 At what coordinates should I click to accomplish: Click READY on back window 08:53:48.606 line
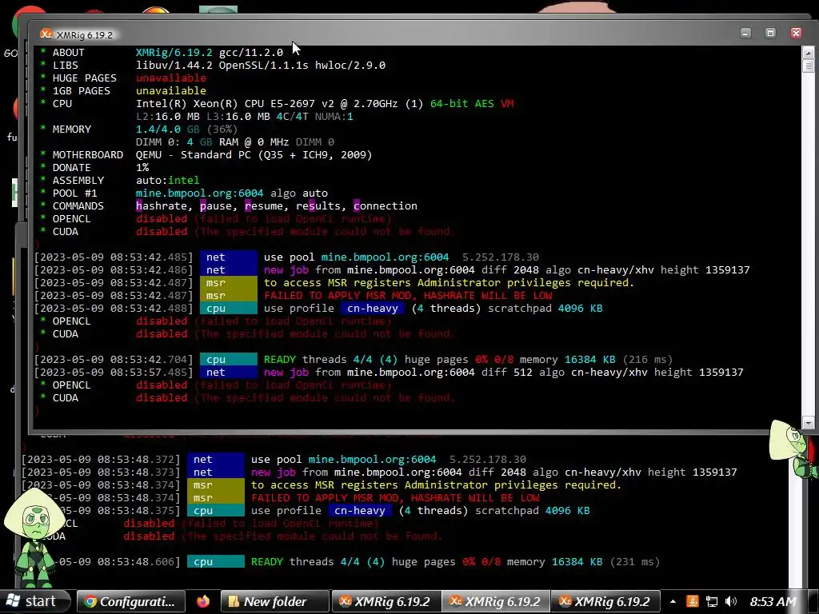pos(267,562)
